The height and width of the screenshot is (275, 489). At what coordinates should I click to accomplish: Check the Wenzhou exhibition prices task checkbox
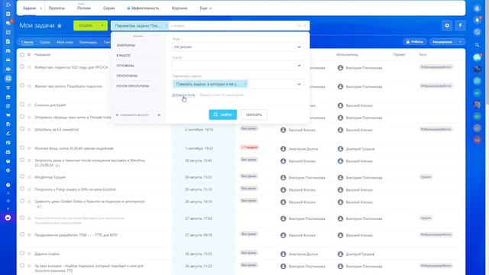(22, 160)
